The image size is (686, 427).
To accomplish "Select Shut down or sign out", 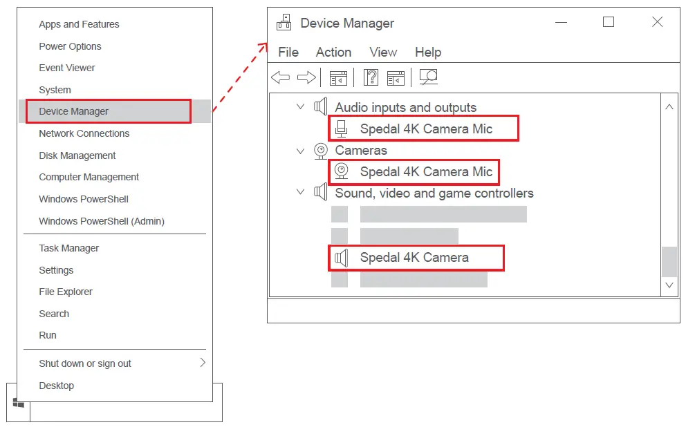I will tap(85, 363).
